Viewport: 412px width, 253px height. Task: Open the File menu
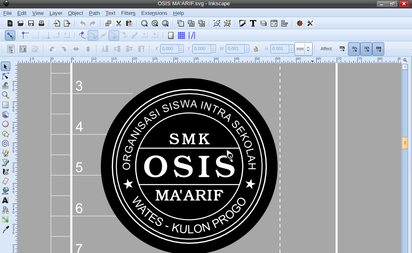pos(7,13)
